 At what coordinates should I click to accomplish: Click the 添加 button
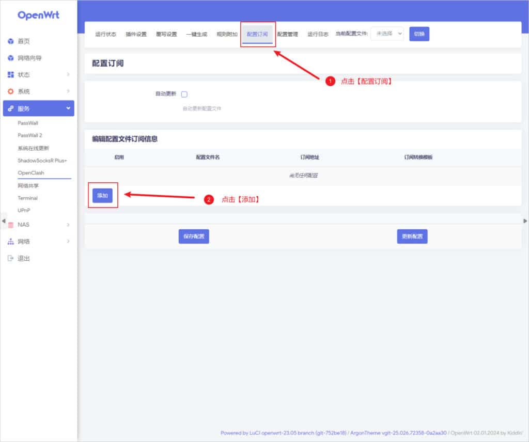[x=102, y=196]
